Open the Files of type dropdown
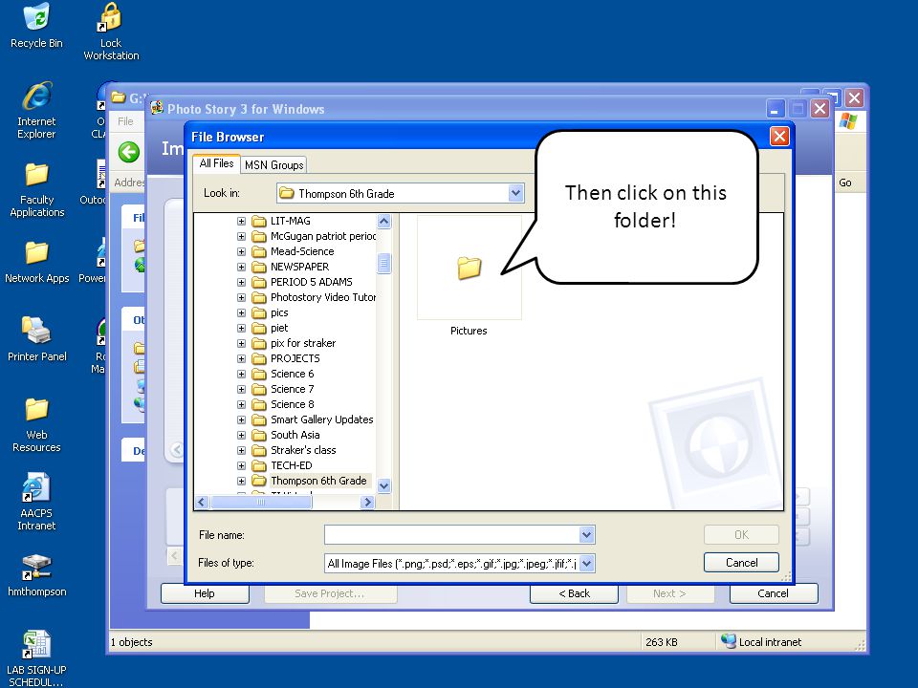 [586, 564]
